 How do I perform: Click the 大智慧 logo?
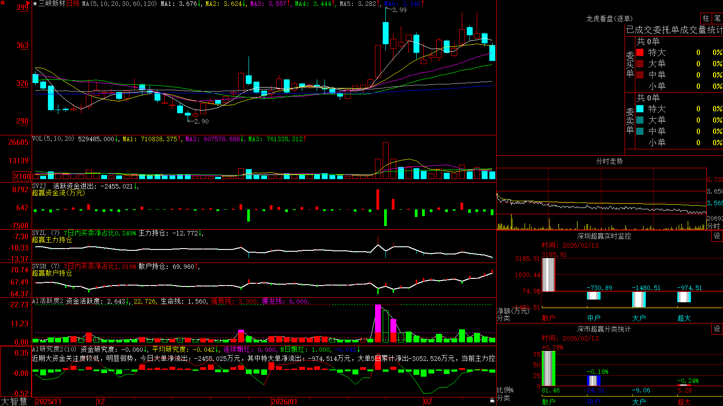[x=14, y=401]
